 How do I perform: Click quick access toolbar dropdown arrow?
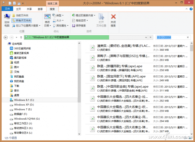[23, 4]
